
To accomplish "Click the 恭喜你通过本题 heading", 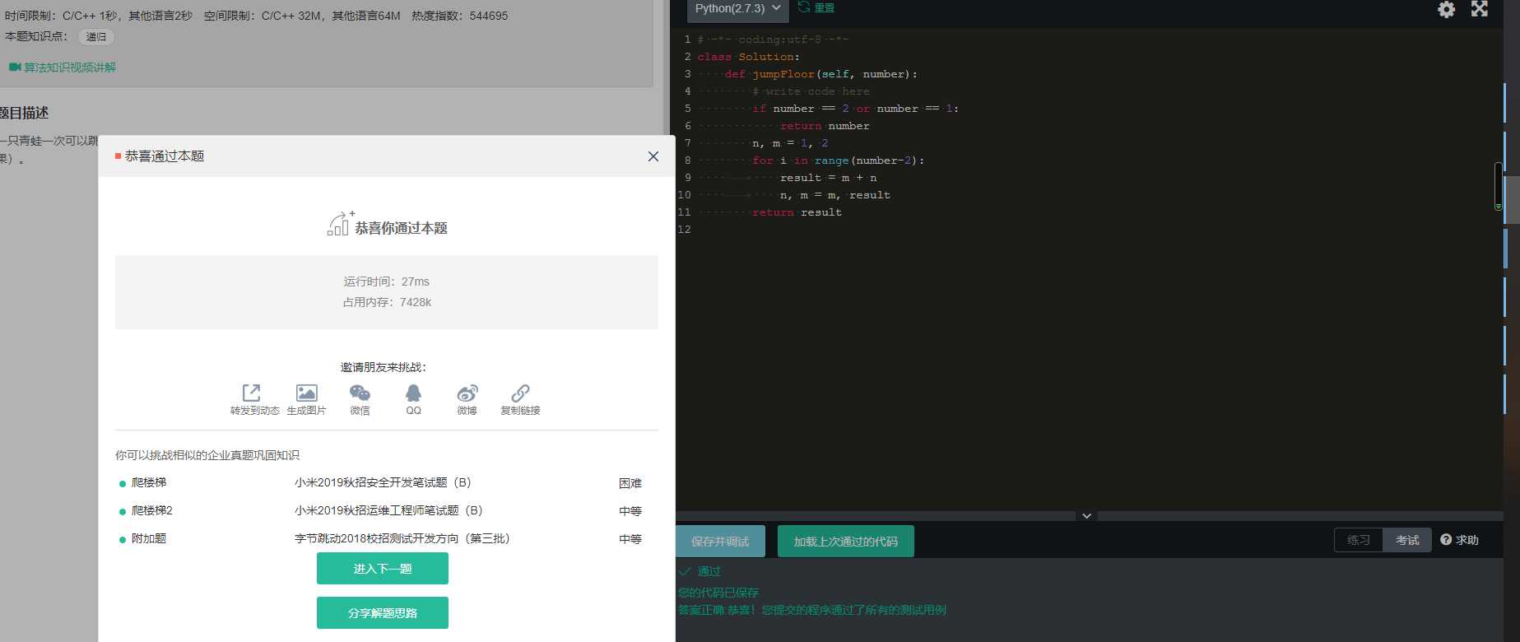I will click(401, 228).
